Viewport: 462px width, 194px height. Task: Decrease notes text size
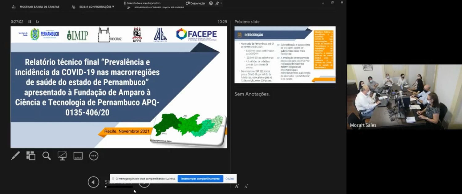pyautogui.click(x=246, y=186)
